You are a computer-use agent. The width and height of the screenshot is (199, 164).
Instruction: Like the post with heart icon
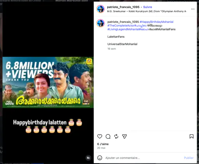99,136
